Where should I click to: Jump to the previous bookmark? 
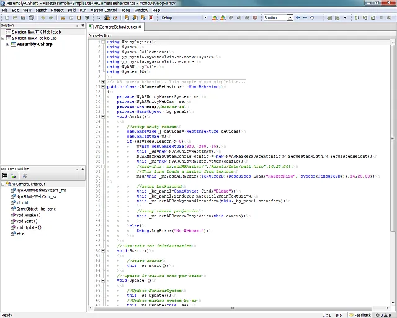click(135, 18)
